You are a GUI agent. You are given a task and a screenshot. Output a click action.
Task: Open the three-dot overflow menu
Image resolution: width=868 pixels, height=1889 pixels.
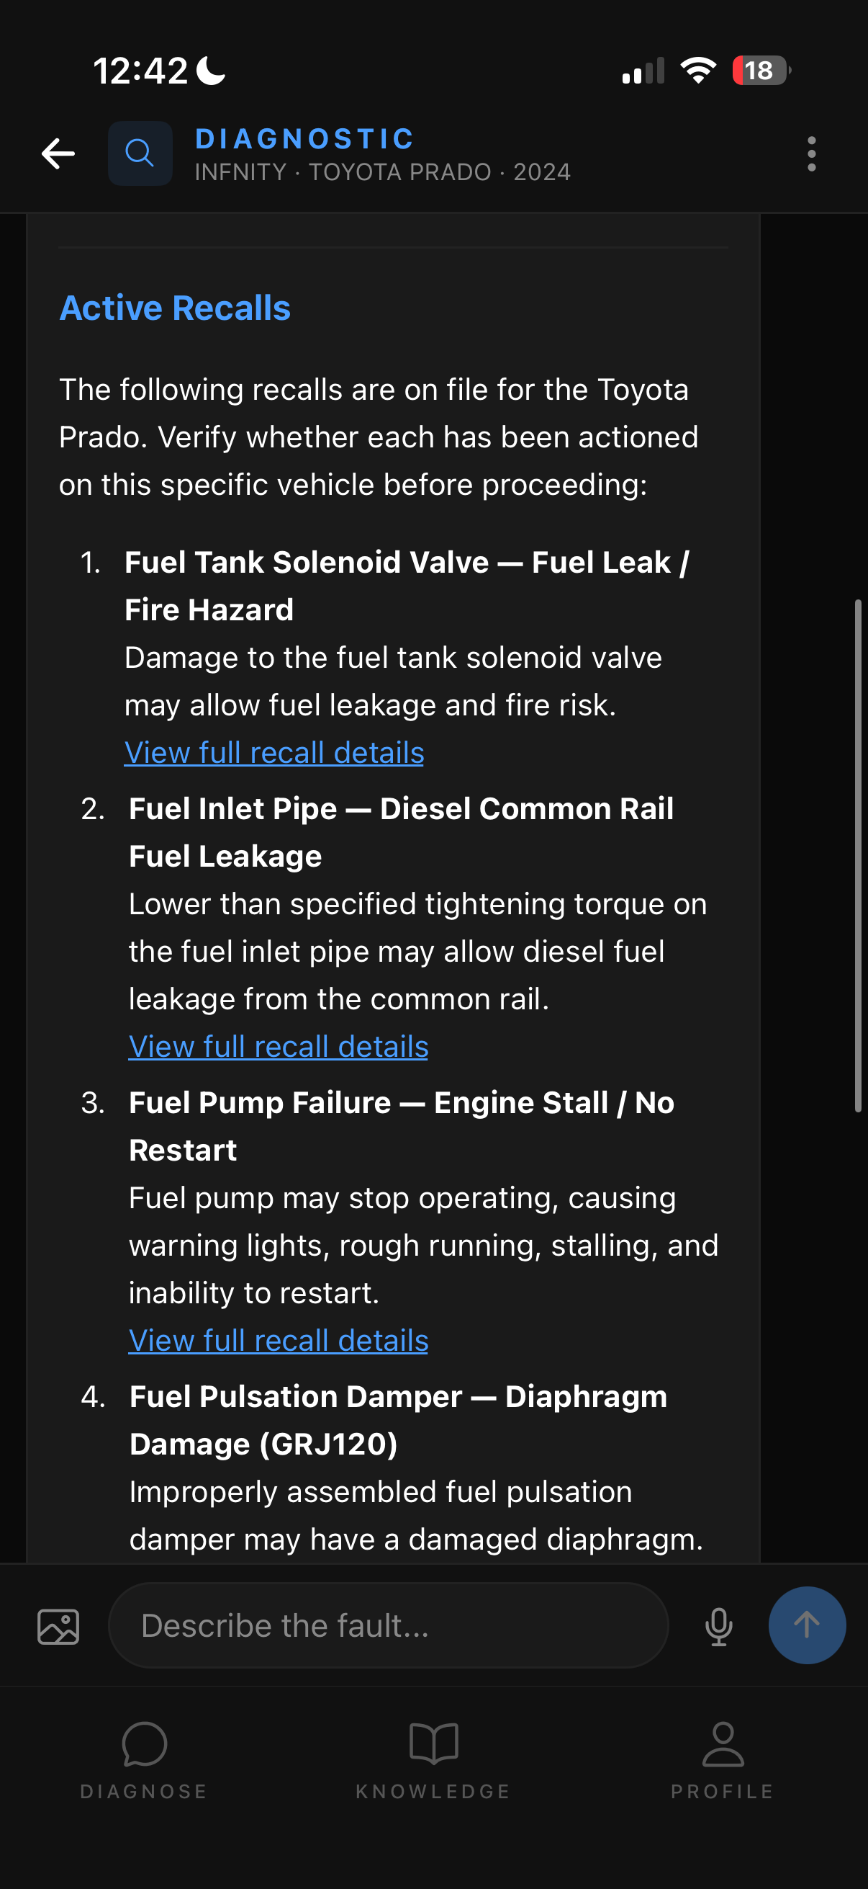[811, 154]
